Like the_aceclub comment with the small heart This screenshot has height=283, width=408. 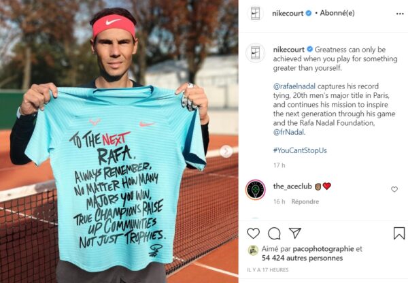click(394, 189)
